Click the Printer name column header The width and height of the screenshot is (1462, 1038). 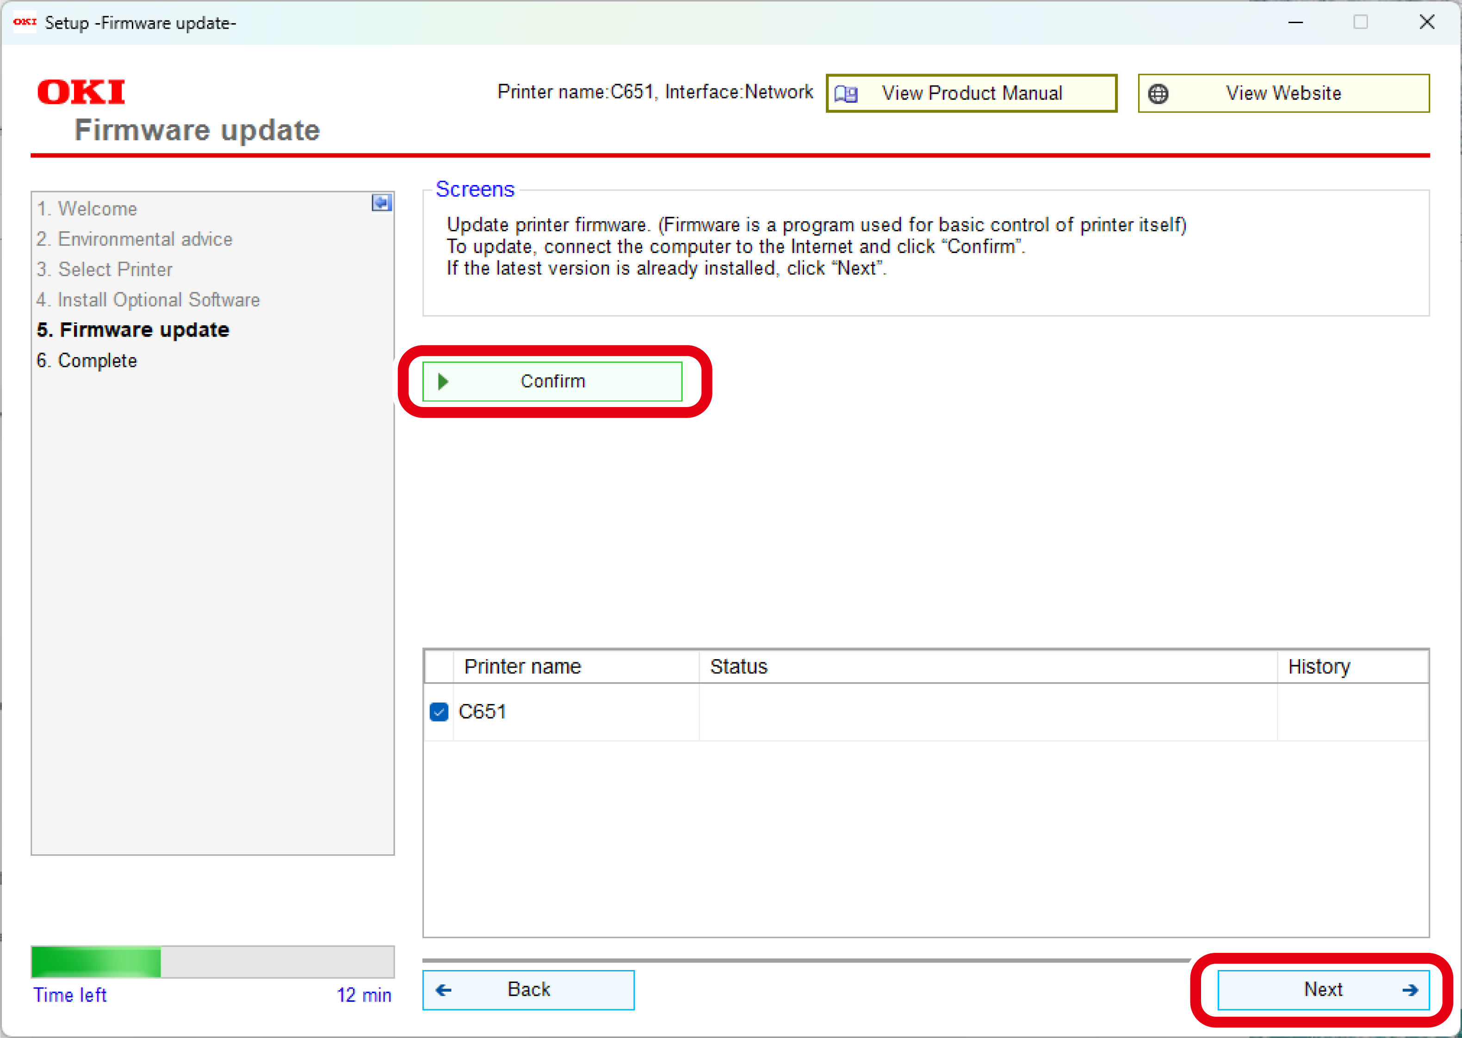pos(576,667)
